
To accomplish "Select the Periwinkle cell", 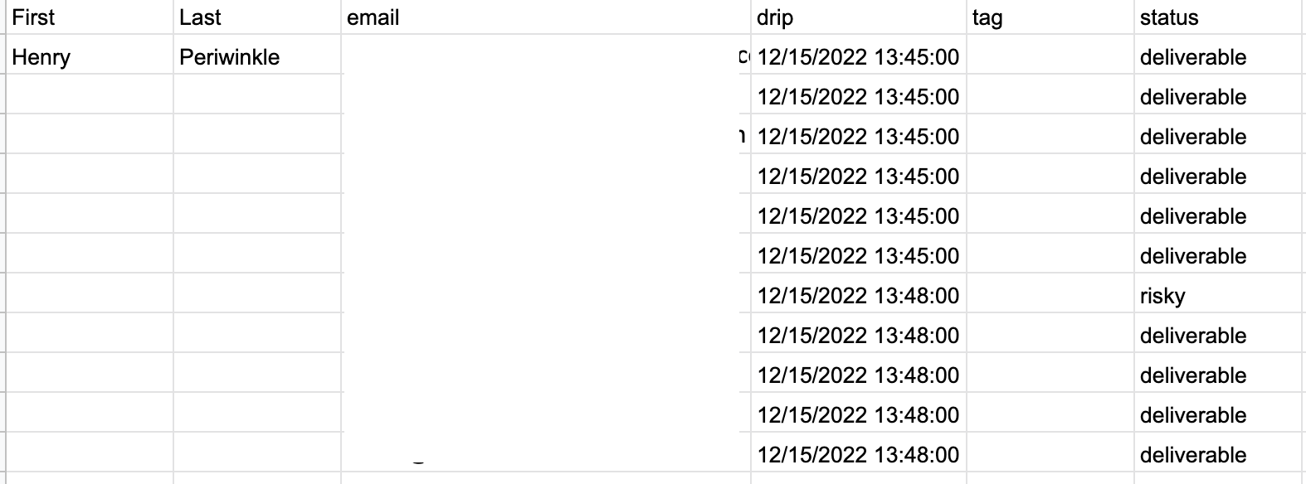I will 257,57.
